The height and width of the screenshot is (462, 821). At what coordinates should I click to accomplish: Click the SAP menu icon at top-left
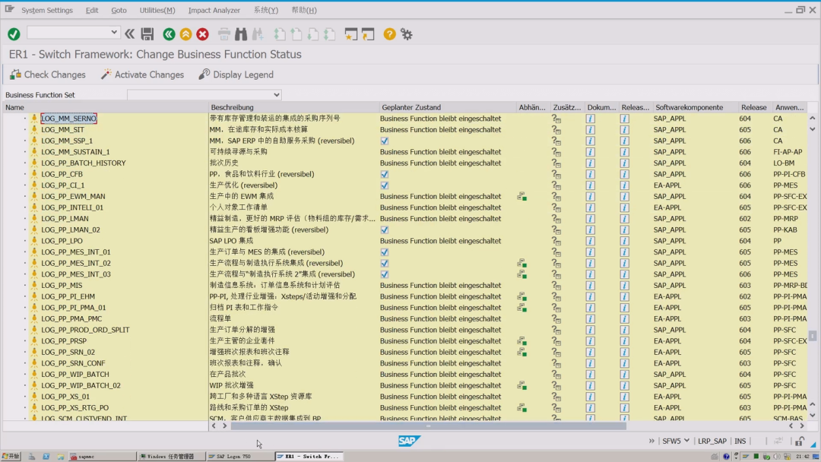(9, 9)
